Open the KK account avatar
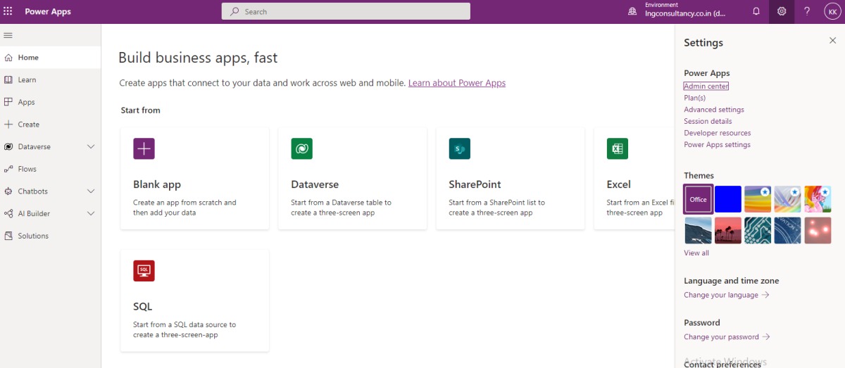Viewport: 845px width, 368px height. coord(832,11)
